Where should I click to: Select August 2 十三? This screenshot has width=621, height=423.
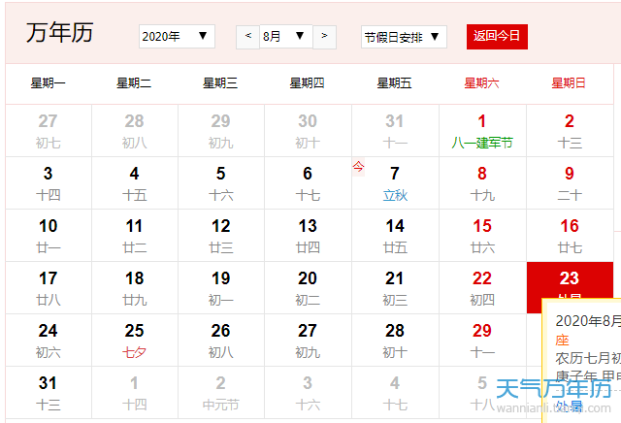(x=570, y=131)
